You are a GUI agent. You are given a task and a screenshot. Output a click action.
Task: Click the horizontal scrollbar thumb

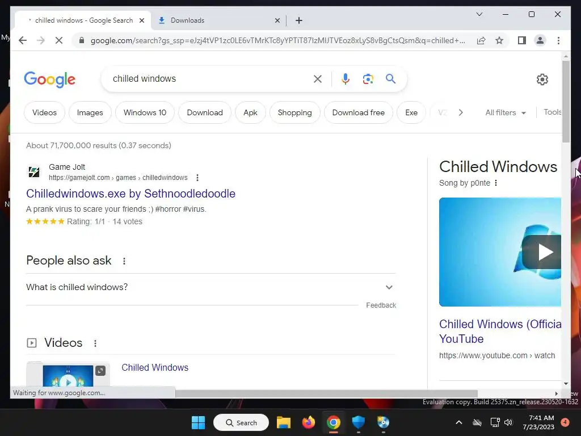326,393
